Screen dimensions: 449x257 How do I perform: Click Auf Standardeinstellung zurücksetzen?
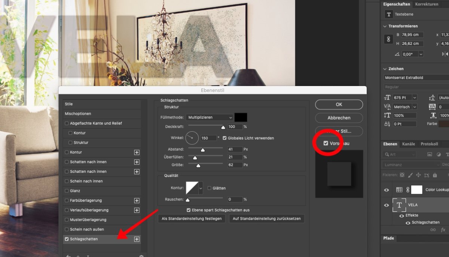266,218
